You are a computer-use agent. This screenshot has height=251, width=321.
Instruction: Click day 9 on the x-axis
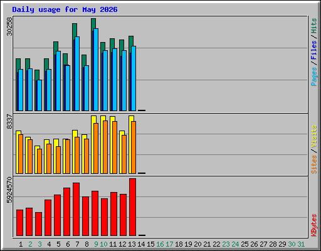tap(96, 244)
